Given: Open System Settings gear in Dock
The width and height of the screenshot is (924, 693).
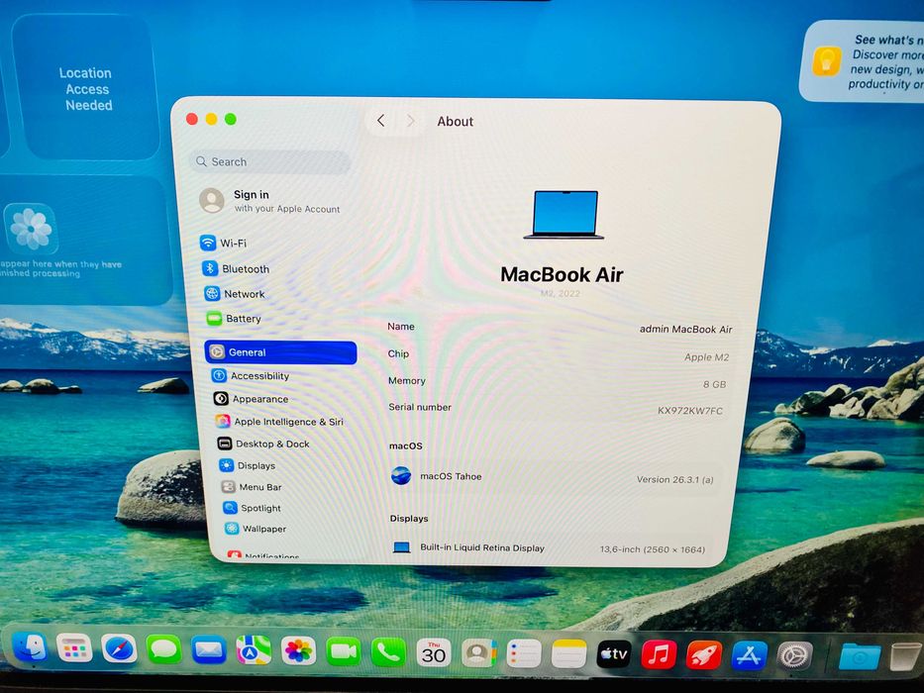Looking at the screenshot, I should [x=794, y=655].
